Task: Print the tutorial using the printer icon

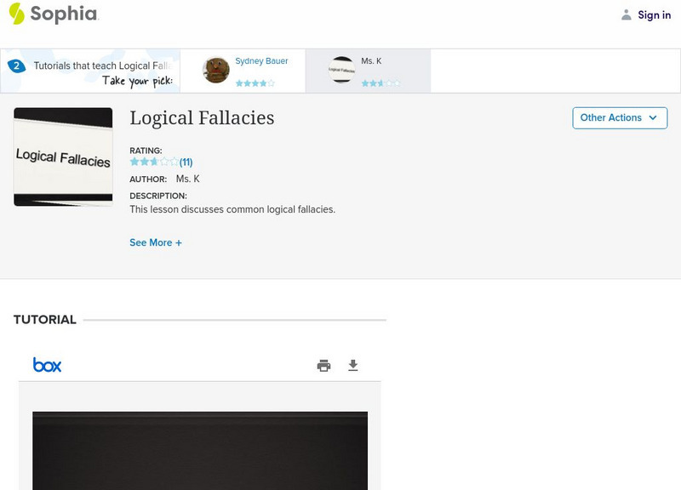Action: coord(323,364)
